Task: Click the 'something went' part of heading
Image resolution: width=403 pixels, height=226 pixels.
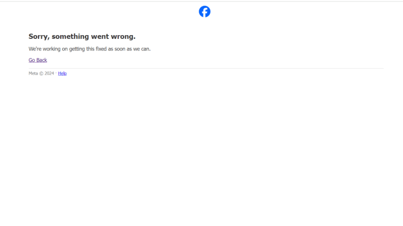Action: [x=80, y=36]
